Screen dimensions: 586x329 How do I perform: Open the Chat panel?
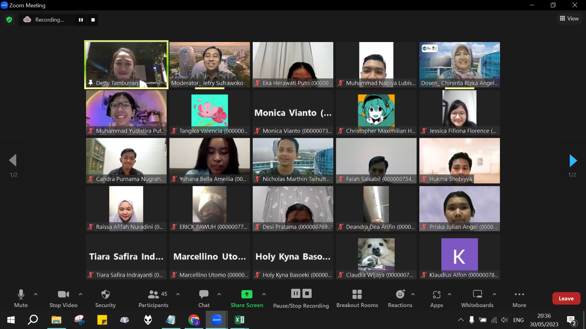[x=204, y=298]
